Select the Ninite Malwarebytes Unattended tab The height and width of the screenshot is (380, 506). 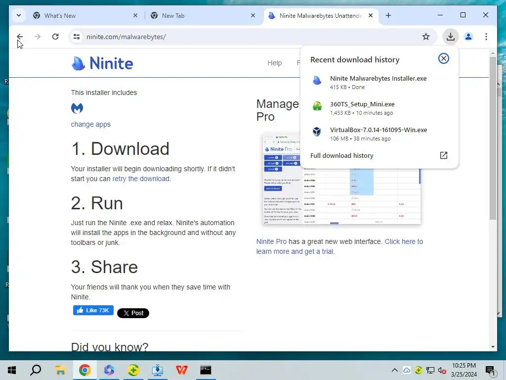(x=320, y=15)
